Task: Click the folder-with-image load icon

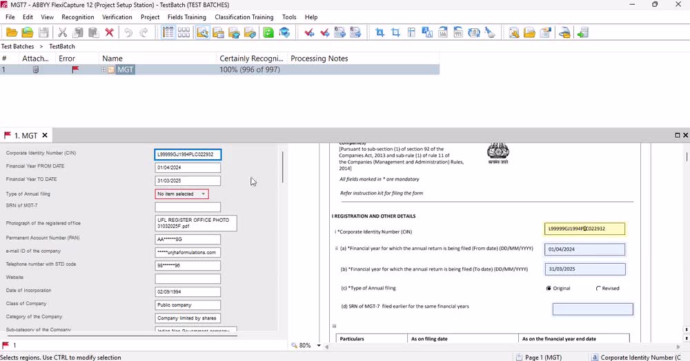Action: pyautogui.click(x=28, y=32)
